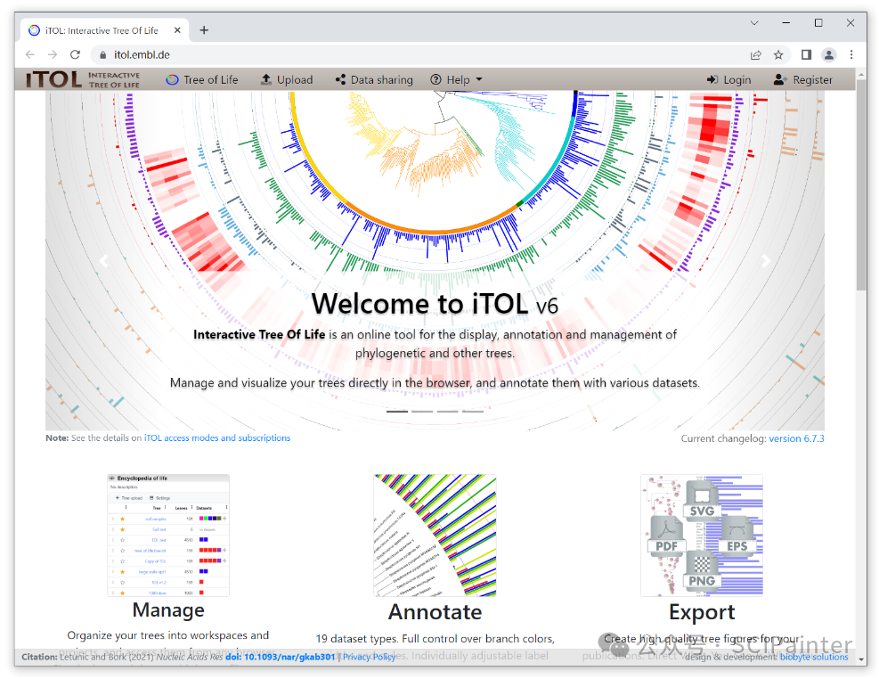Show the previous carousel slide with left arrow
This screenshot has height=679, width=879.
click(x=103, y=261)
